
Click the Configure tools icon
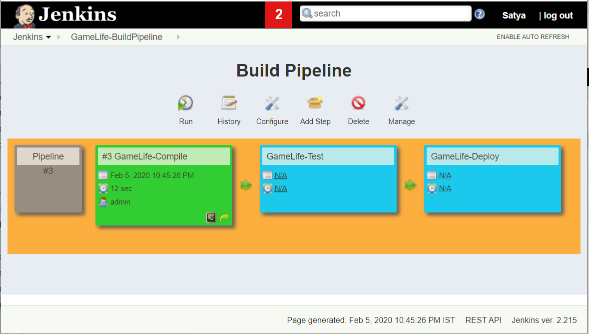tap(272, 103)
